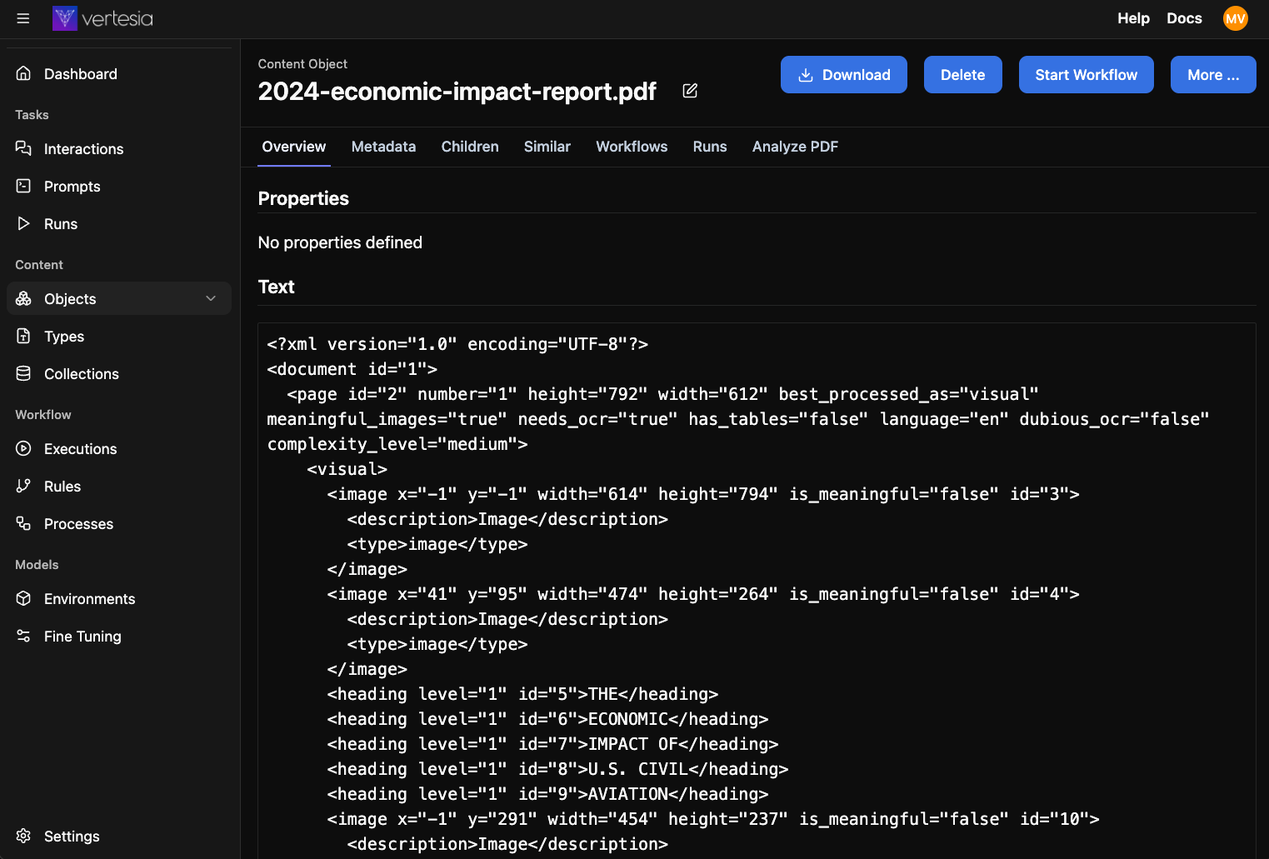Click the Types file icon
The width and height of the screenshot is (1269, 859).
point(23,336)
